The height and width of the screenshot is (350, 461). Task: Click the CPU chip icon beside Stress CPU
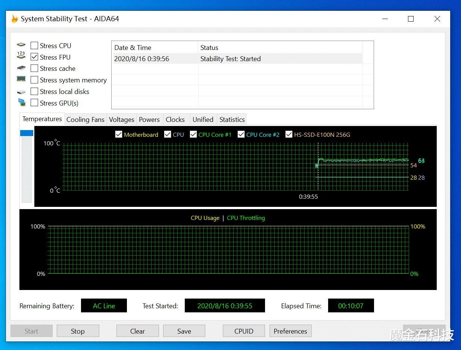point(21,45)
